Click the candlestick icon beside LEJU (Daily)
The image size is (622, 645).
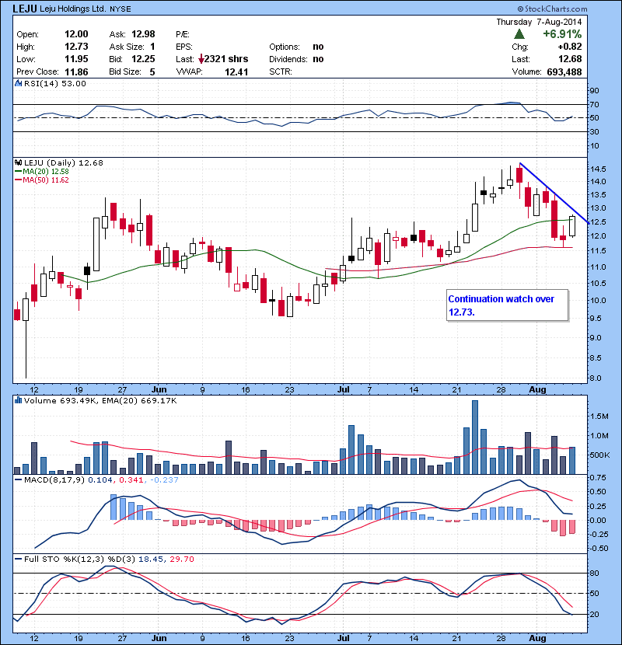point(18,162)
